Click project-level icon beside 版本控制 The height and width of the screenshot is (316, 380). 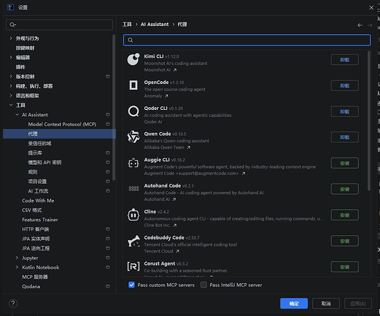108,76
